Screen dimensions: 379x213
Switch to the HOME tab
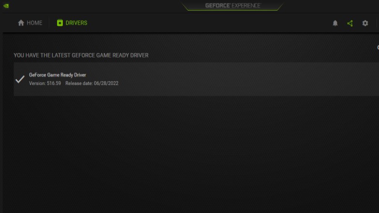coord(30,23)
